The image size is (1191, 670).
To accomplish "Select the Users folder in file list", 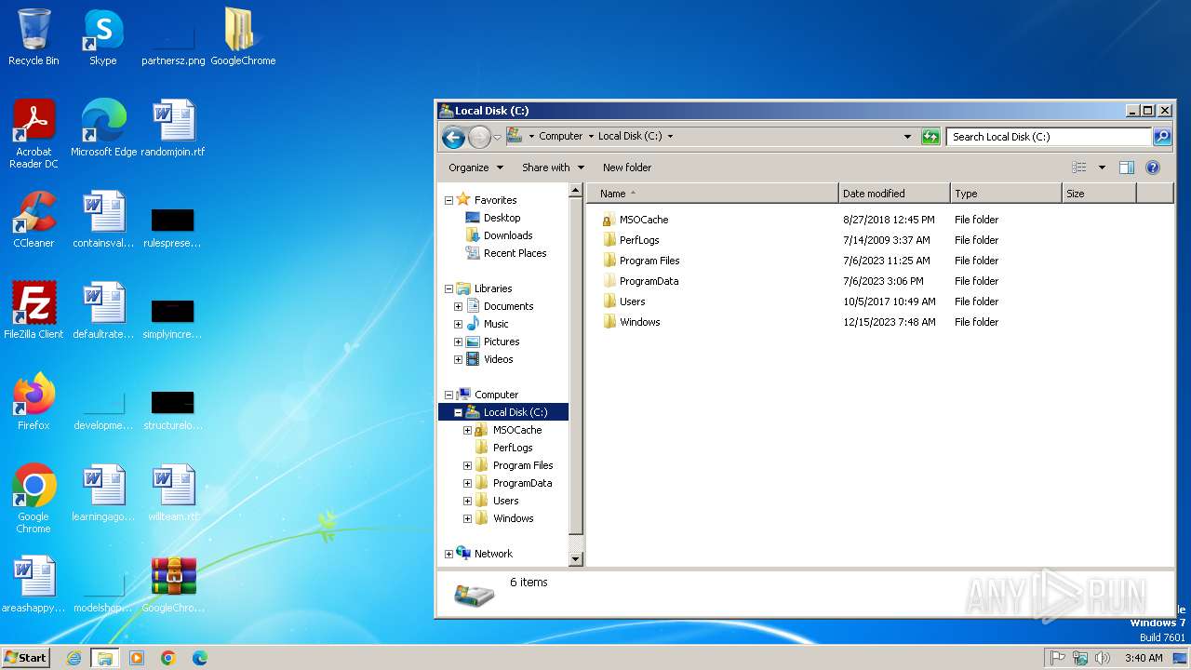I will coord(623,301).
